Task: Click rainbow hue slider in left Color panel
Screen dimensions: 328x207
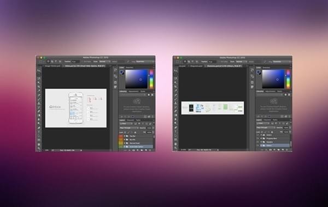Action: pos(151,79)
